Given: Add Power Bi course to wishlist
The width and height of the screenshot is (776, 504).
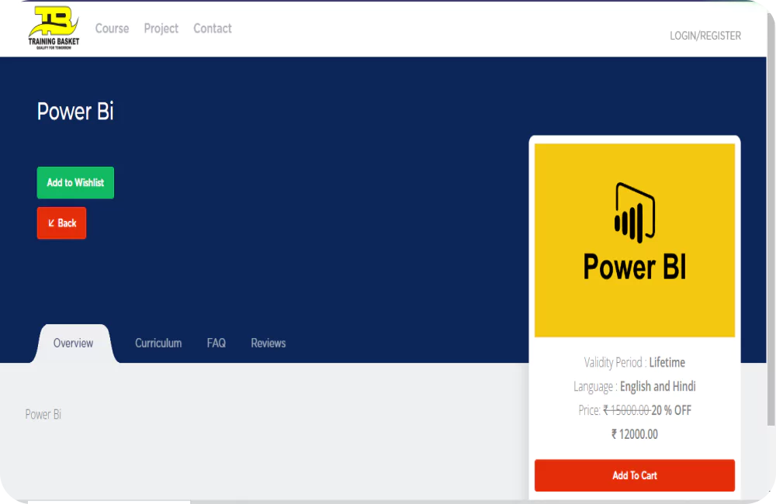Looking at the screenshot, I should coord(75,182).
